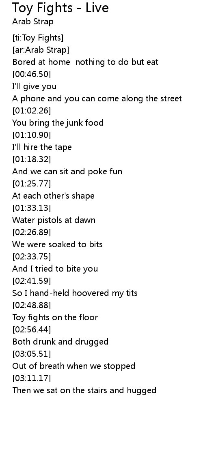This screenshot has height=454, width=203.
Task: Select the [01:10.90] timestamp
Action: click(32, 135)
